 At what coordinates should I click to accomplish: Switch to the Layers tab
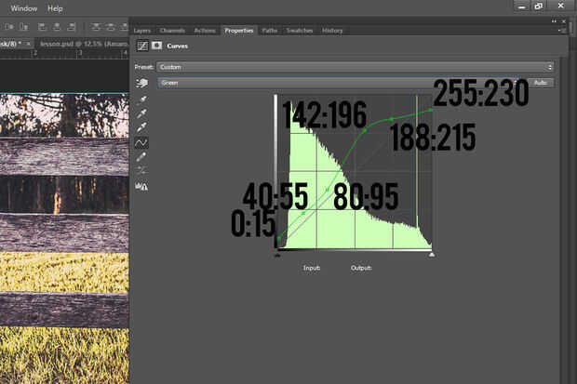(x=142, y=31)
